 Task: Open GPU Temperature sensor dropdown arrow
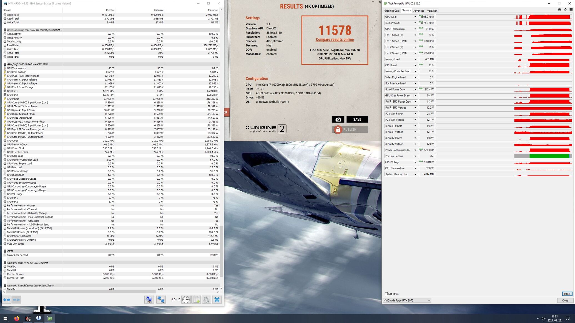click(415, 29)
